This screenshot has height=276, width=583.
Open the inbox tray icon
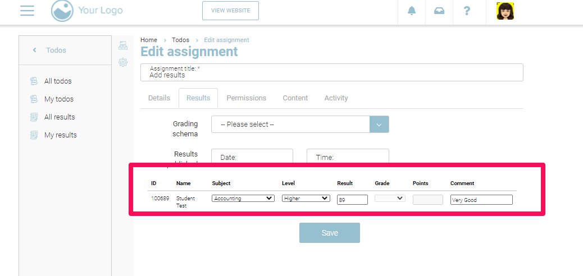(439, 11)
